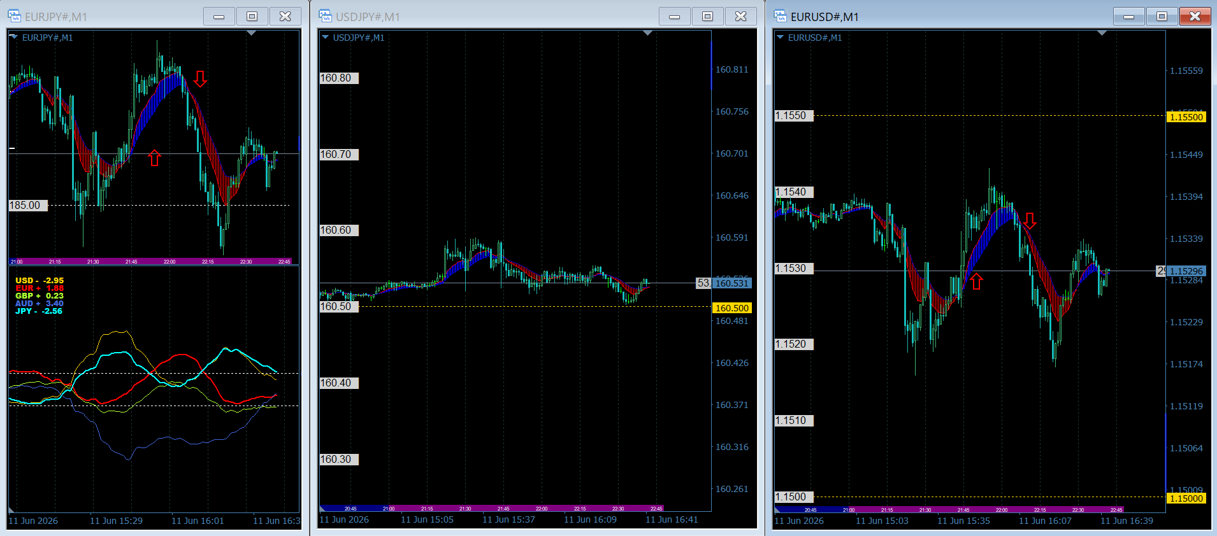Image resolution: width=1217 pixels, height=536 pixels.
Task: Open the EURUSD#,M1 chart dropdown triangle
Action: [780, 37]
